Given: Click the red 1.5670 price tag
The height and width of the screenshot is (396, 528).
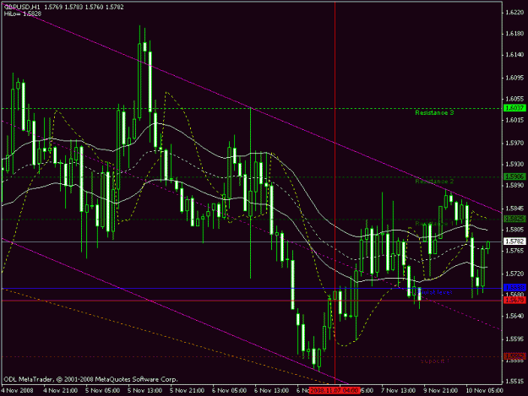Looking at the screenshot, I should coord(514,300).
